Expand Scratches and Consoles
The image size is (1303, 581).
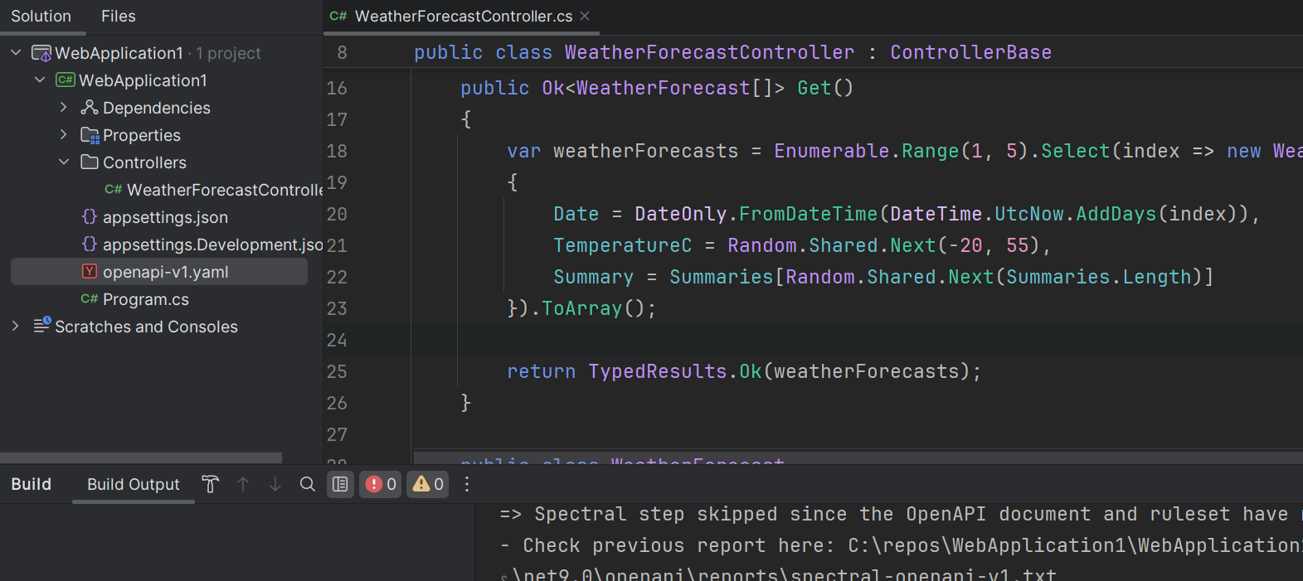pos(16,327)
